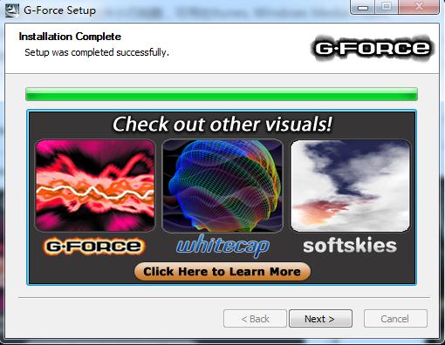Image resolution: width=445 pixels, height=345 pixels.
Task: Click the whitecap logo text
Action: click(x=222, y=247)
